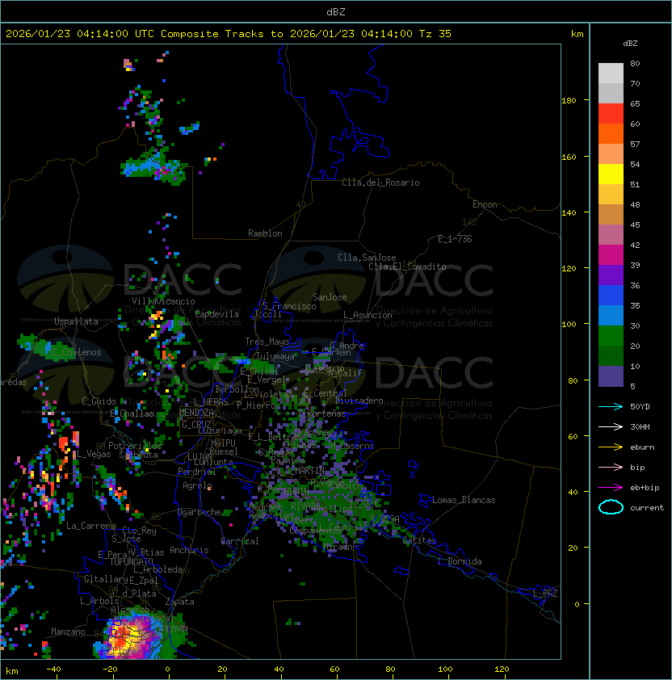This screenshot has height=680, width=672.
Task: Click the 'dBZ' heading above the color scale
Action: click(630, 44)
